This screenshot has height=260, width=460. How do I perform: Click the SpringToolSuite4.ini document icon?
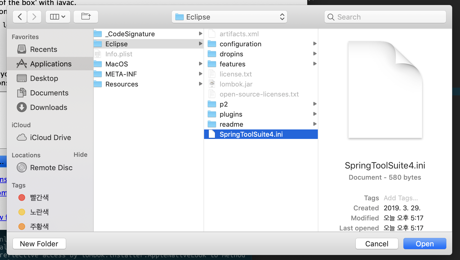[x=212, y=134]
